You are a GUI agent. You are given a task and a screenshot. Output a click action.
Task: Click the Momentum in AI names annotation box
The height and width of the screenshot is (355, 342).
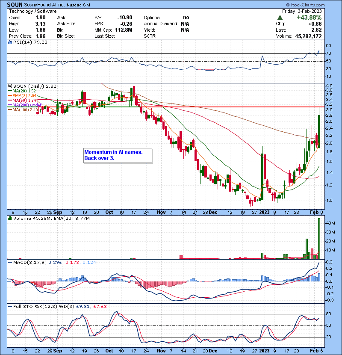click(x=118, y=155)
